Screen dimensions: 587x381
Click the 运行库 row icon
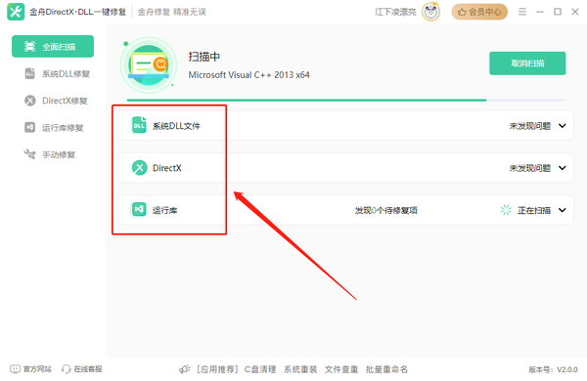(x=139, y=209)
